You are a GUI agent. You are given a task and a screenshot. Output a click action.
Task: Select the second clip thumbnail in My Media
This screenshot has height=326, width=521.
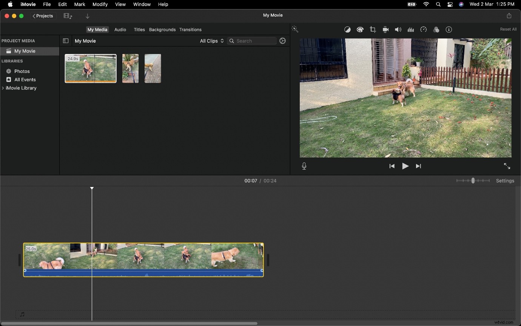pos(130,68)
